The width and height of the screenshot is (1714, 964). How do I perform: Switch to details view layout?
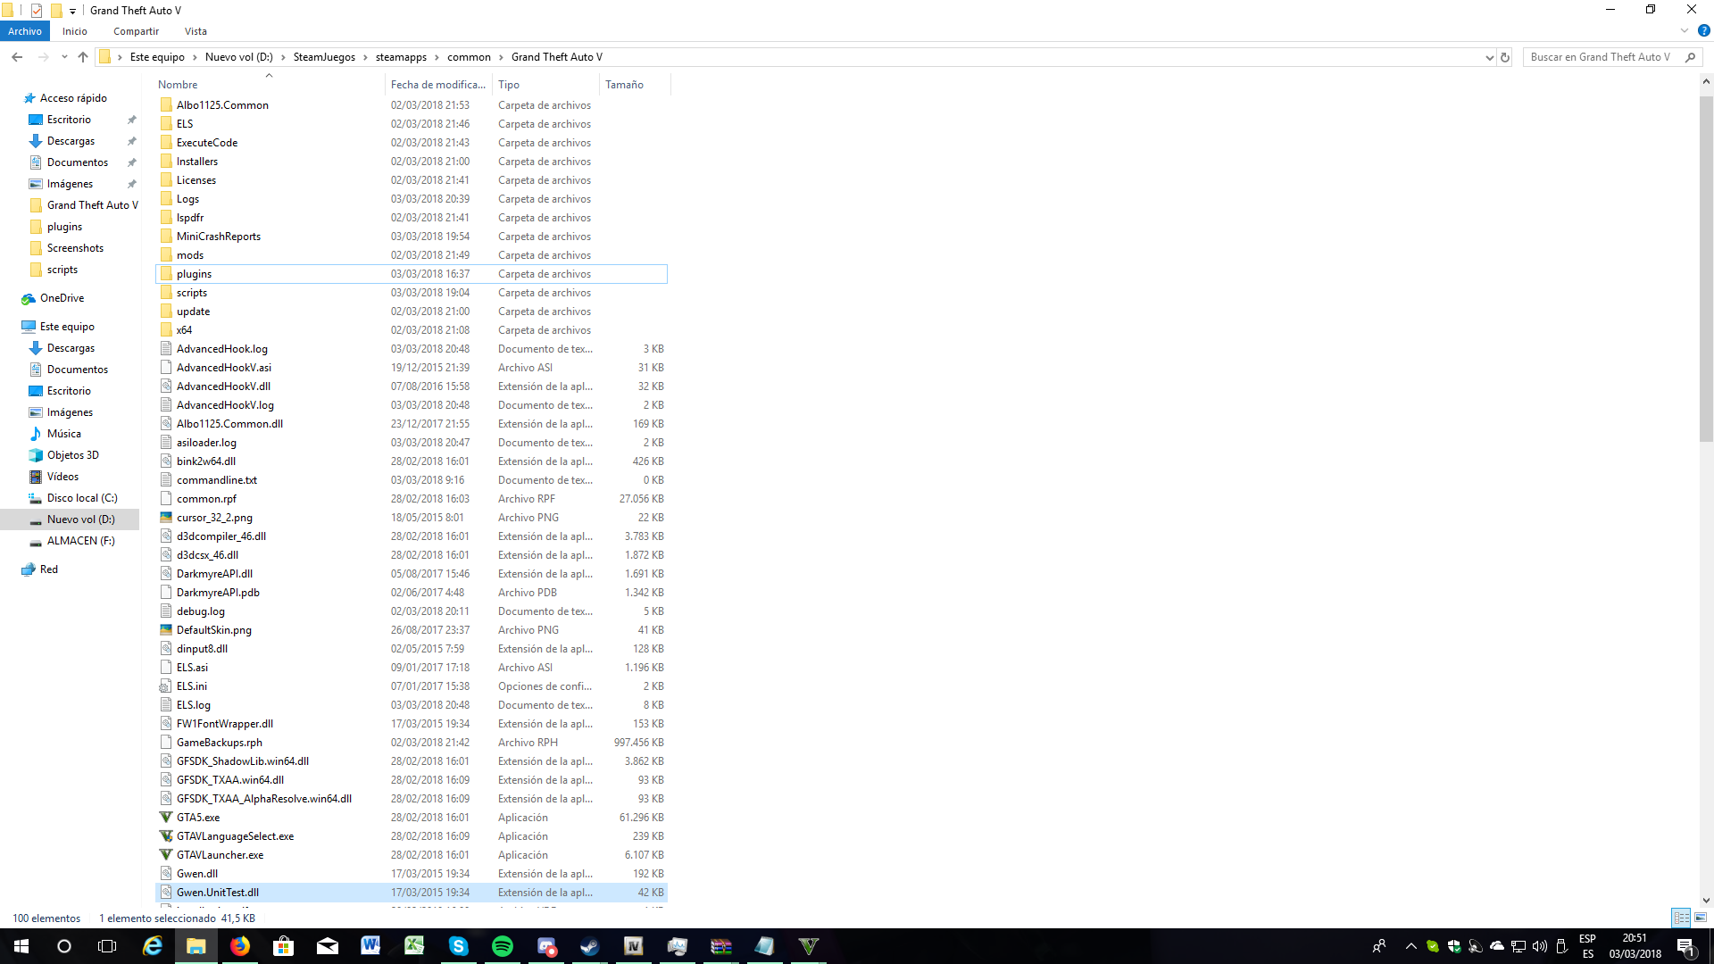pyautogui.click(x=1681, y=918)
